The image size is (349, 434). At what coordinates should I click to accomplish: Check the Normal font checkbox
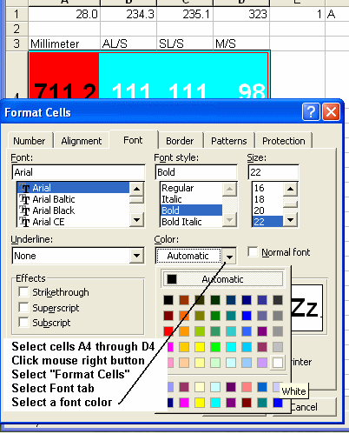pos(253,251)
